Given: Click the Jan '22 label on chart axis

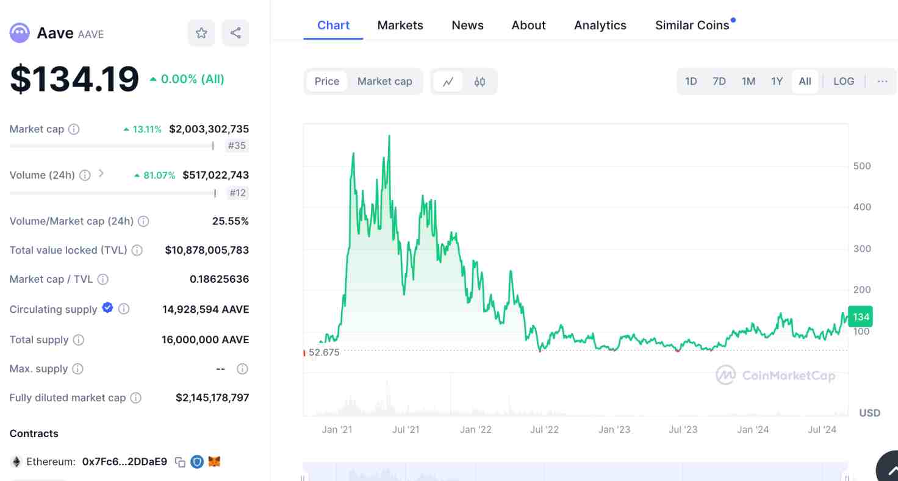Looking at the screenshot, I should click(x=476, y=429).
